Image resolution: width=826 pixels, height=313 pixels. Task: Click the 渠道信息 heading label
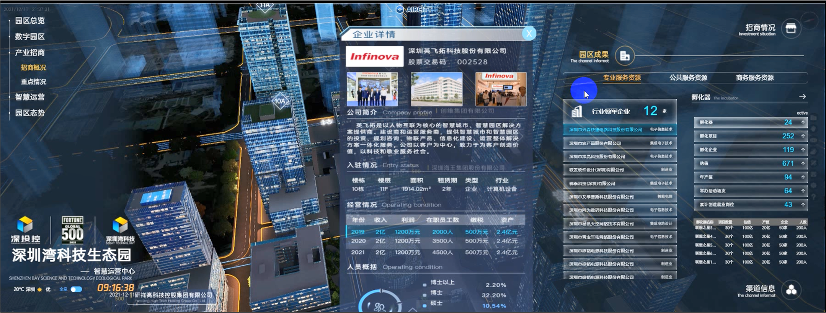point(760,289)
